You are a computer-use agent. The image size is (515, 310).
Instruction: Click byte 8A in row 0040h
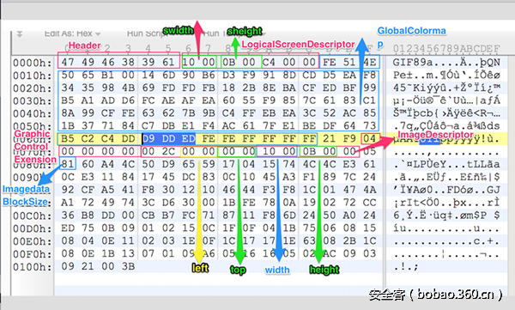pos(68,113)
